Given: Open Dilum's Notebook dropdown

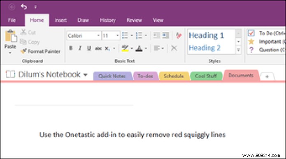Looking at the screenshot, I should pos(85,75).
